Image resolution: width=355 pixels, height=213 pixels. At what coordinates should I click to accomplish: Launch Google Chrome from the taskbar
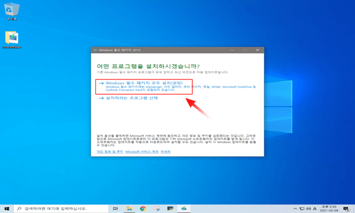[143, 209]
